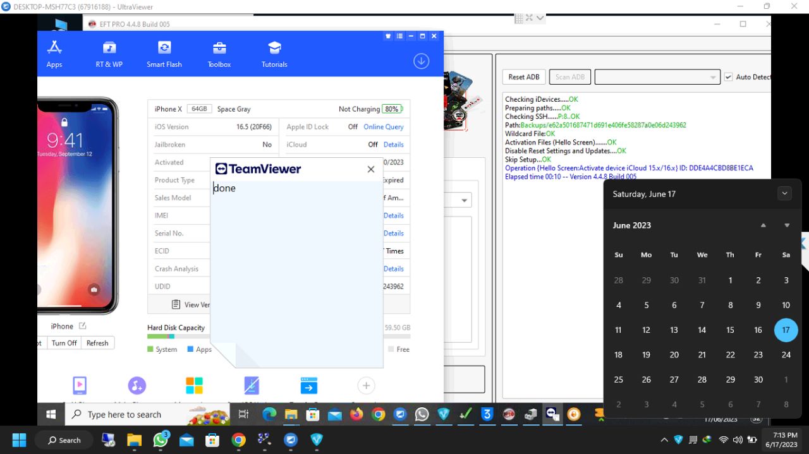Screen dimensions: 809x454
Task: Show hidden icons in the local system tray
Action: (x=664, y=440)
